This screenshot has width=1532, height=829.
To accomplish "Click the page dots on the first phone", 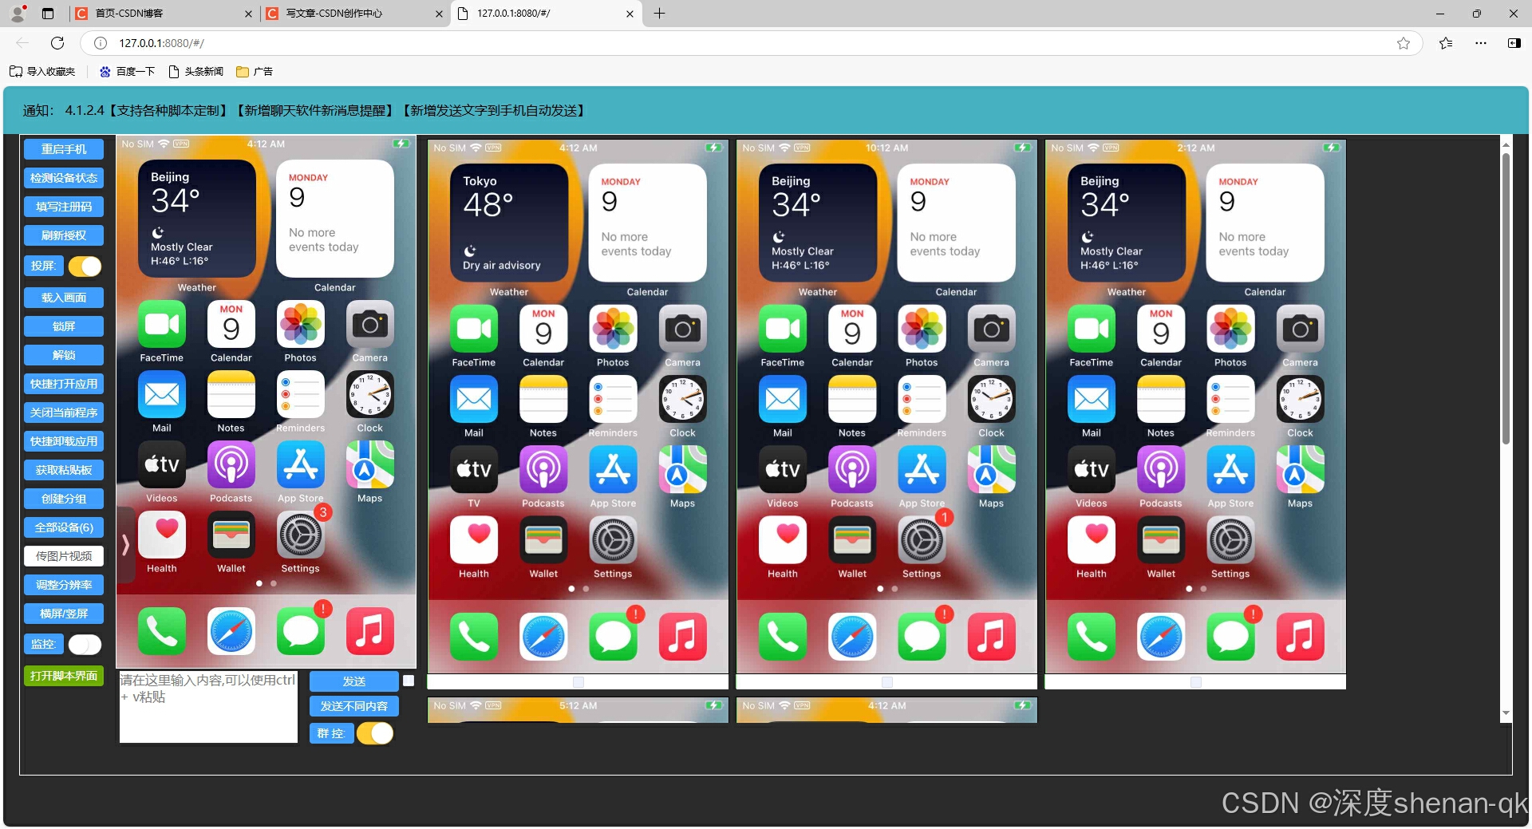I will [267, 583].
